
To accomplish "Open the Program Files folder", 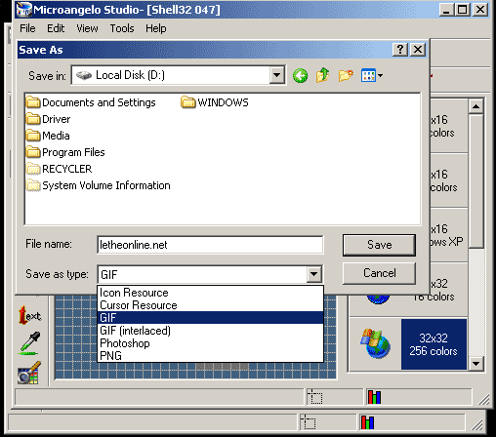I will pos(65,152).
